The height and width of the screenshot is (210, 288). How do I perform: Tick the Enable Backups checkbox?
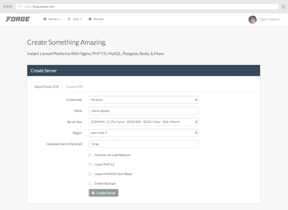coord(90,184)
